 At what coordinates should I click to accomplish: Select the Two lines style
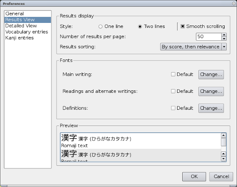[x=151, y=27]
